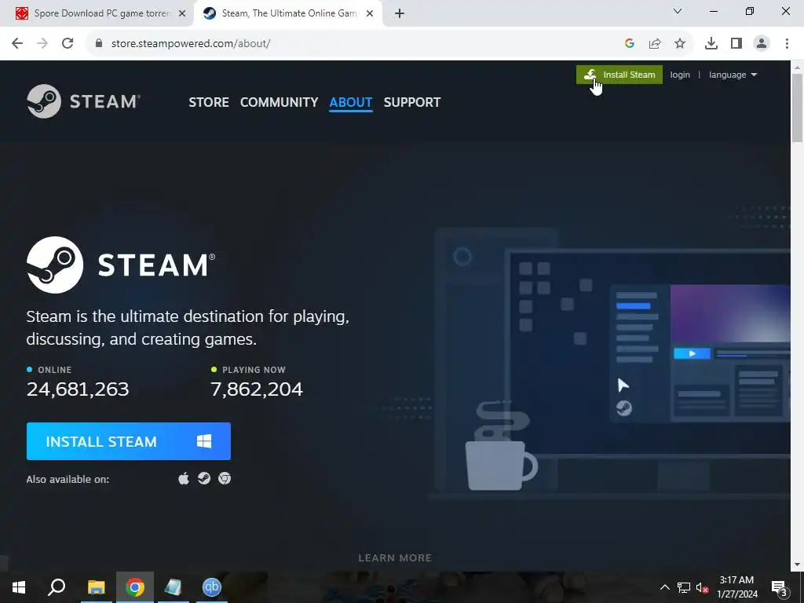Open the COMMUNITY menu
Screen dimensions: 804x603
pos(279,102)
